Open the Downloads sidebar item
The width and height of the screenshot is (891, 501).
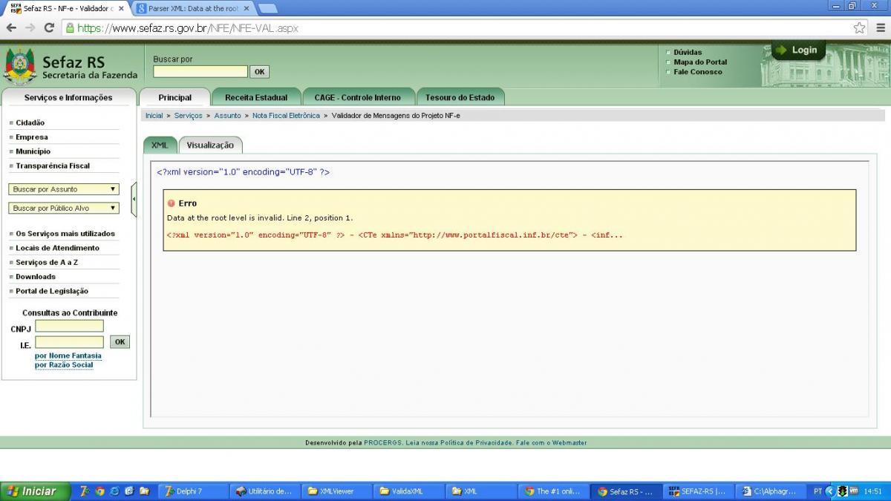click(36, 277)
